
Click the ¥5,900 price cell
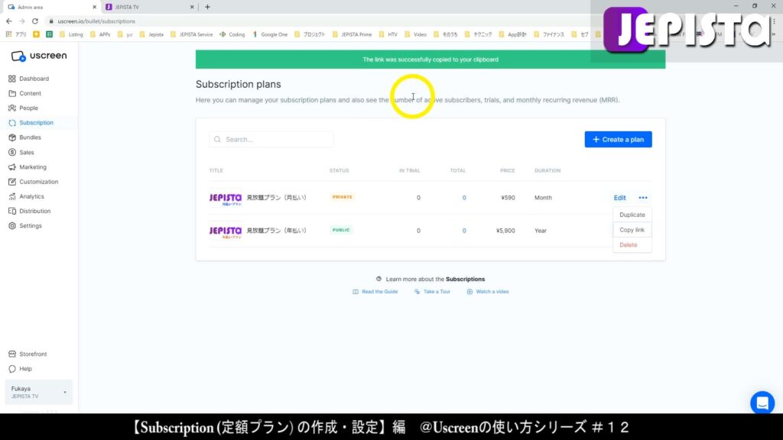pyautogui.click(x=505, y=231)
